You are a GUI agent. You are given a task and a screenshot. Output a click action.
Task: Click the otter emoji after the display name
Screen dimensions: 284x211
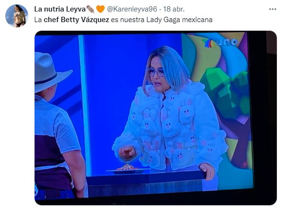(x=90, y=9)
